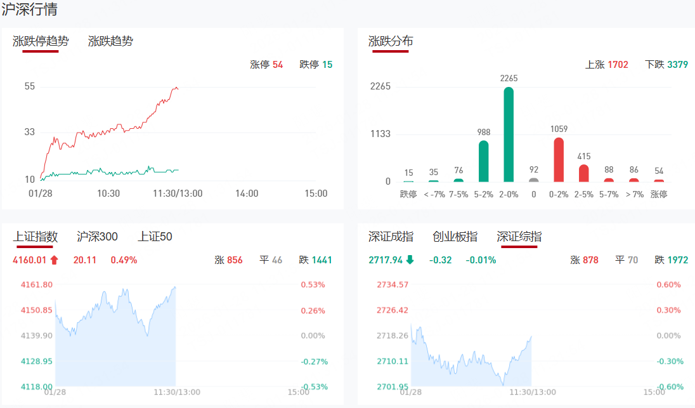Click the gray flat bar showing 92

coord(534,180)
